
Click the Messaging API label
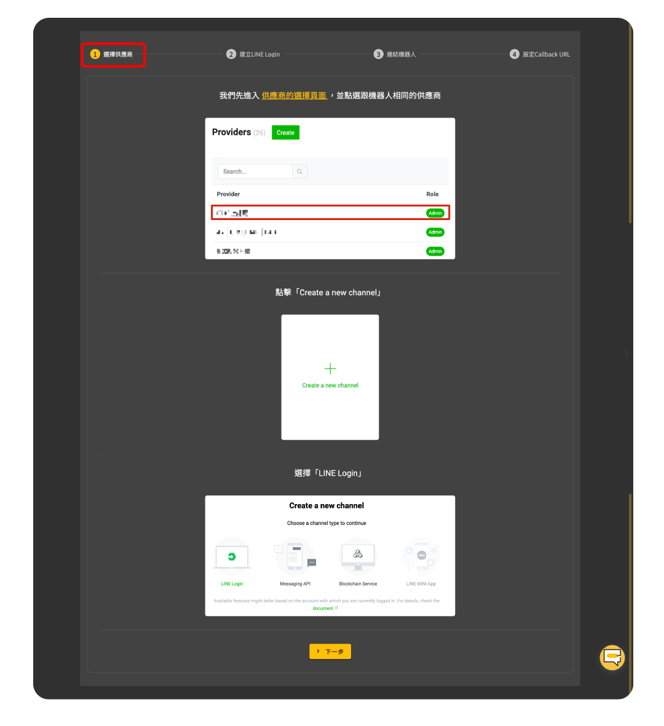point(295,583)
